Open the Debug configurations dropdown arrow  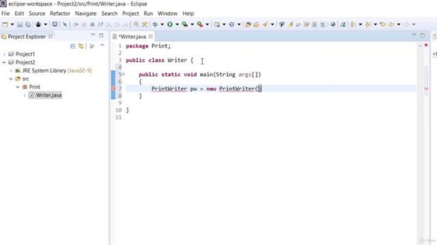coord(163,24)
